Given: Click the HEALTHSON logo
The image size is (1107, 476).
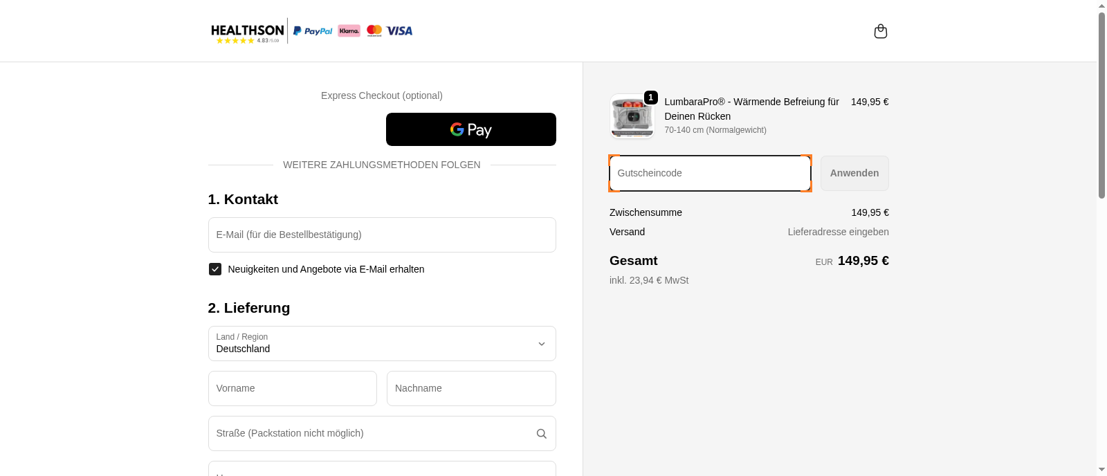Looking at the screenshot, I should click(247, 30).
